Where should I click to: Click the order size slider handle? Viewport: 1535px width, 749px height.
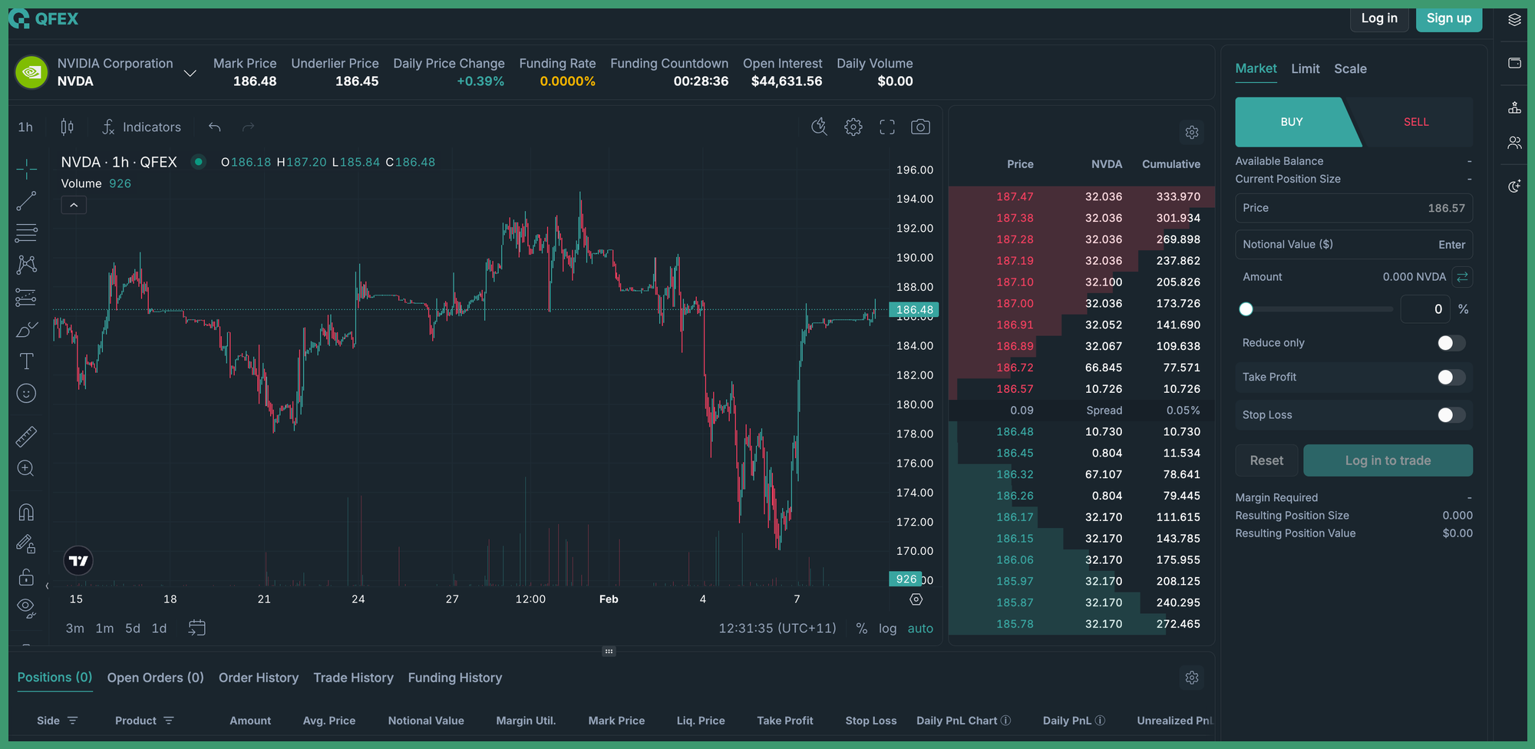1246,309
